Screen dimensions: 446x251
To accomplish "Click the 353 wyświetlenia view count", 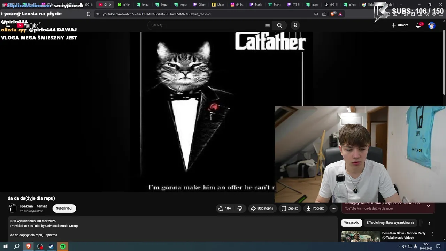I will coord(23,221).
